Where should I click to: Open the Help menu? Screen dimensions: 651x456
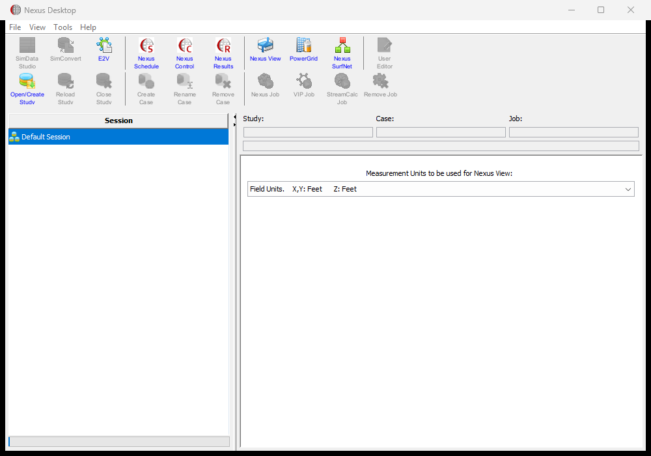(x=88, y=27)
